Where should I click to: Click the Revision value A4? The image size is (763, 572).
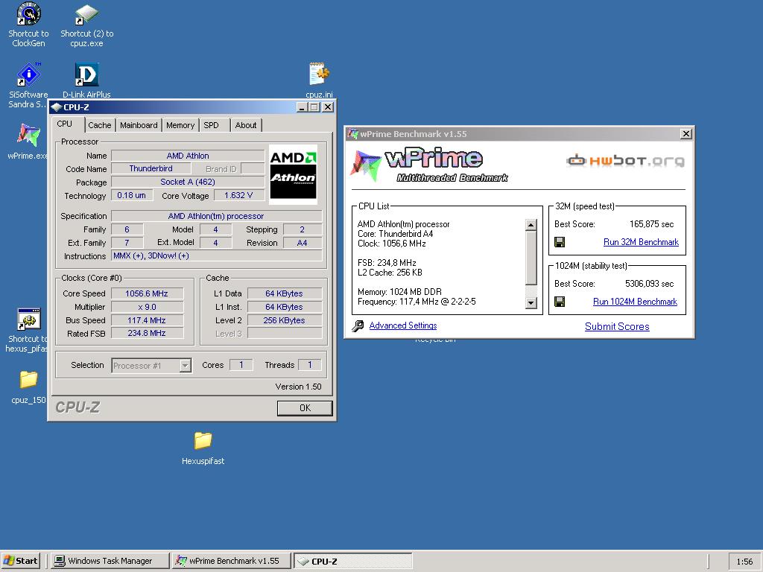pyautogui.click(x=303, y=242)
